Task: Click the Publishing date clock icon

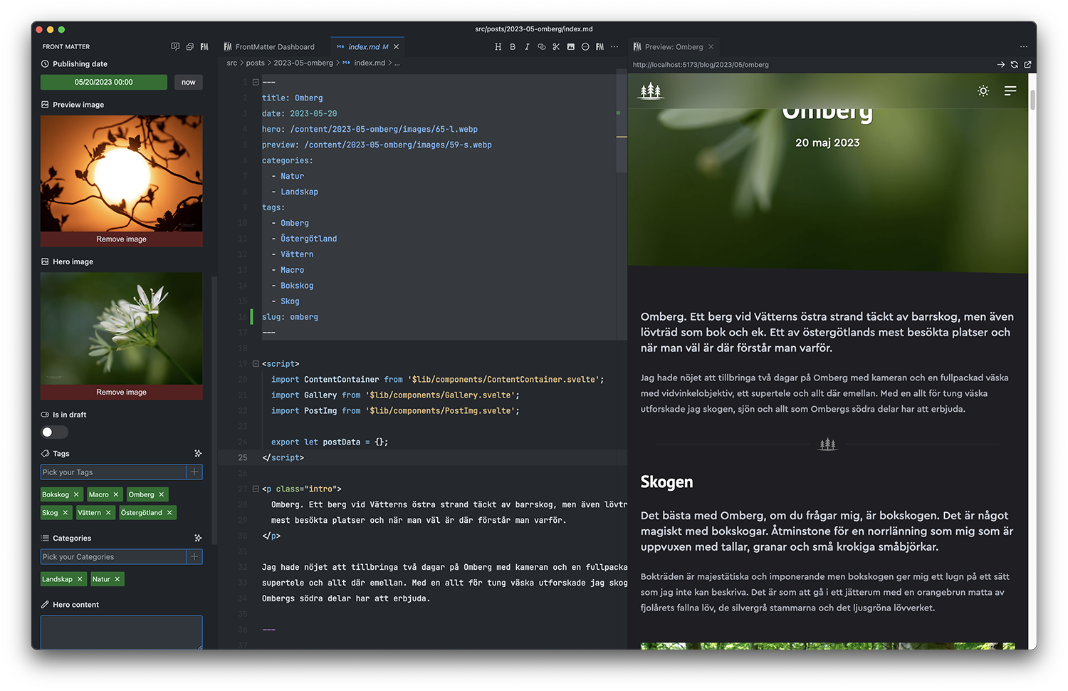Action: pyautogui.click(x=45, y=64)
